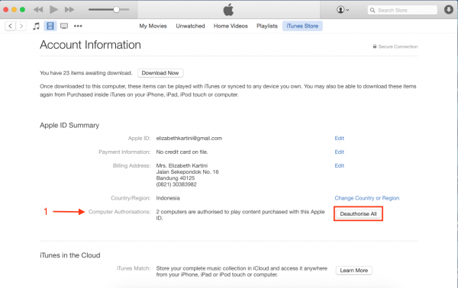
Task: Edit the Payment Information
Action: (340, 152)
